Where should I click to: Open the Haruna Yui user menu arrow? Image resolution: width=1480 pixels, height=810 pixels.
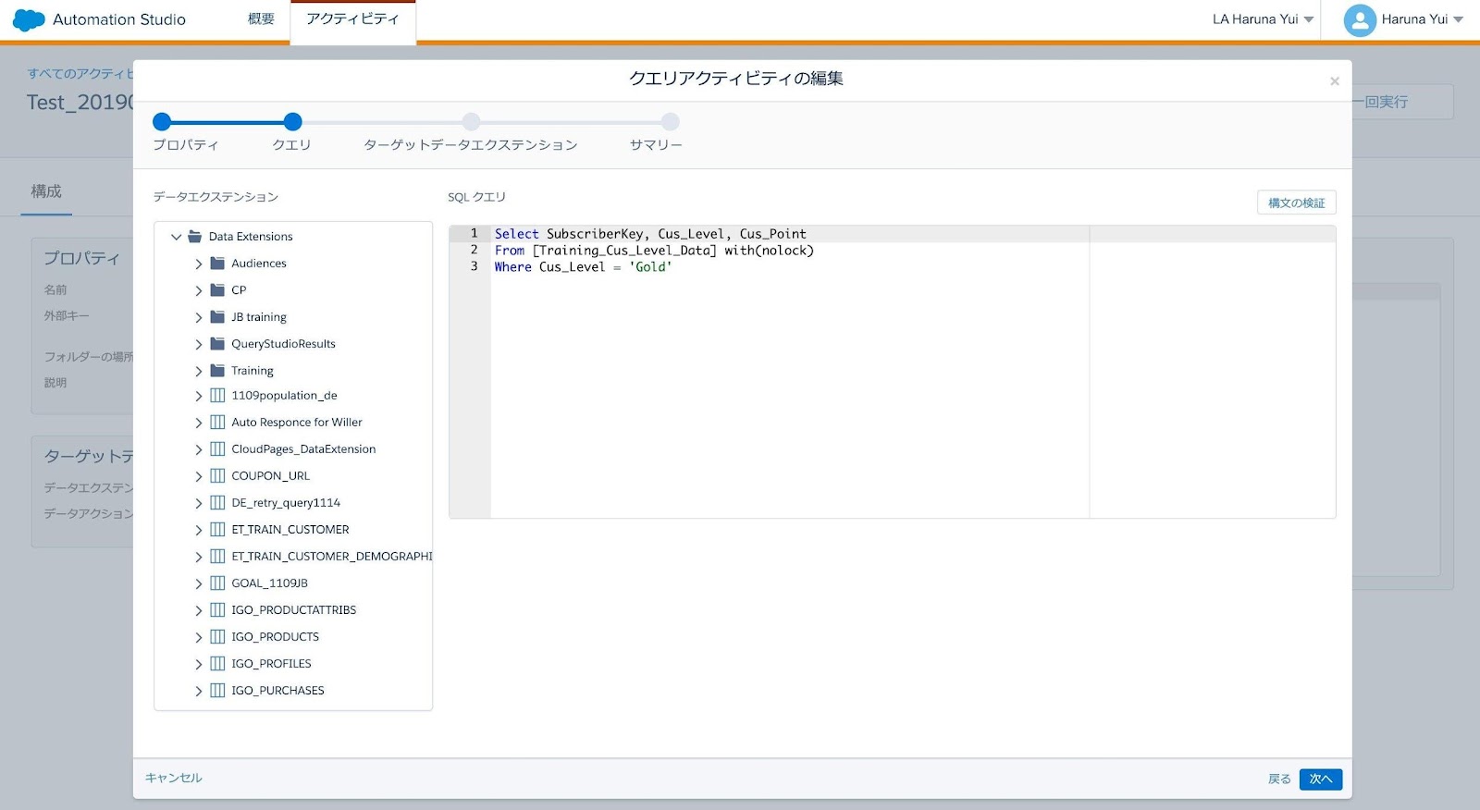point(1459,19)
